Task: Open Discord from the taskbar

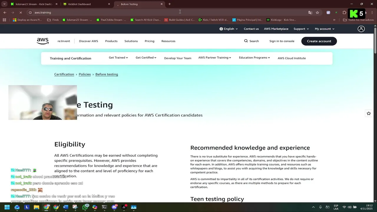Action: (x=114, y=207)
